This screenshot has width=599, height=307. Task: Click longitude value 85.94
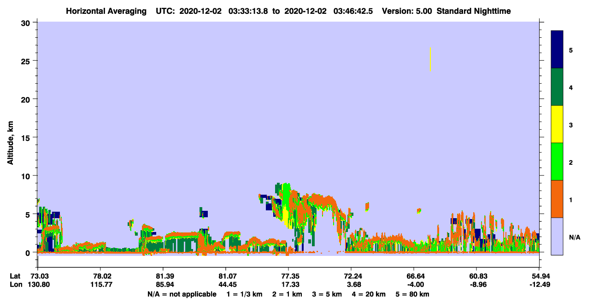pyautogui.click(x=163, y=284)
